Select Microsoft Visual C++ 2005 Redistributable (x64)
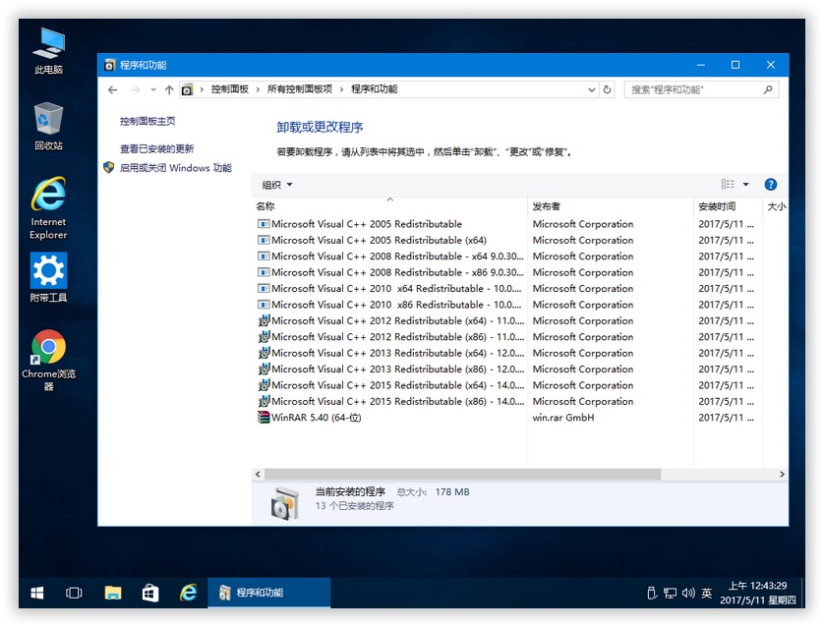824x627 pixels. pos(379,241)
